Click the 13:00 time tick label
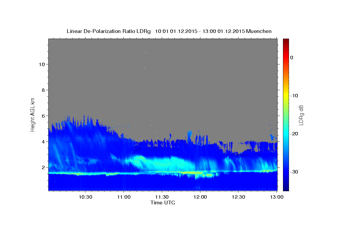Viewport: 343px width, 229px height. (277, 197)
